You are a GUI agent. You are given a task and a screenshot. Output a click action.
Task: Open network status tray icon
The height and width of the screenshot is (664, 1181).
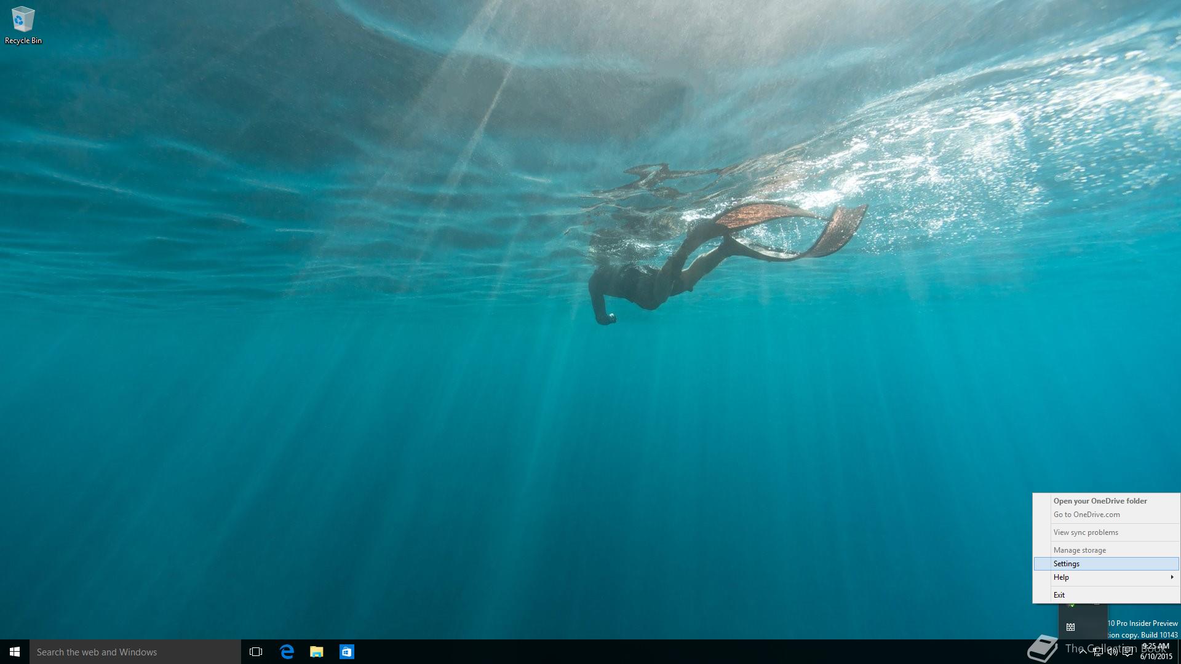point(1097,652)
